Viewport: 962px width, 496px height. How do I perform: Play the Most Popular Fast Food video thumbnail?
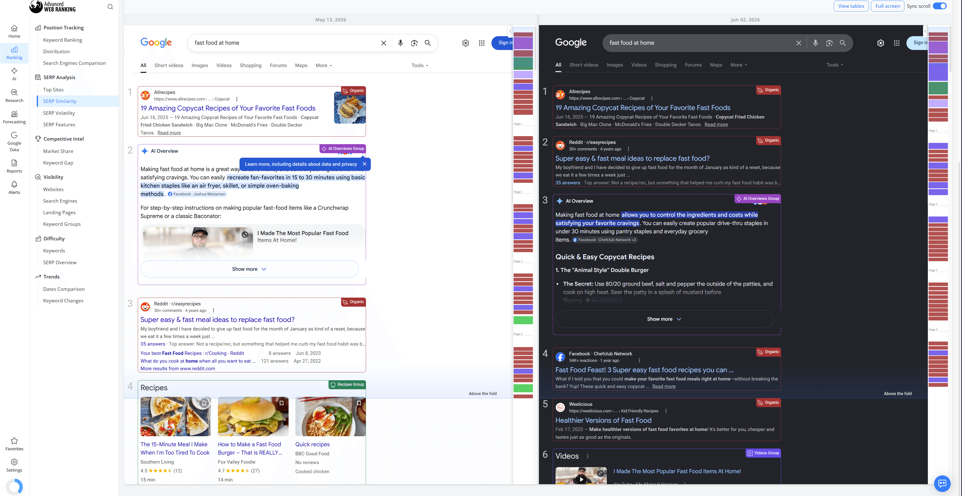(581, 476)
